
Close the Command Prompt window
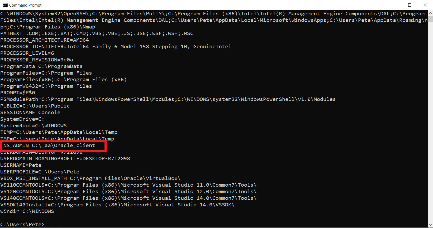click(425, 5)
